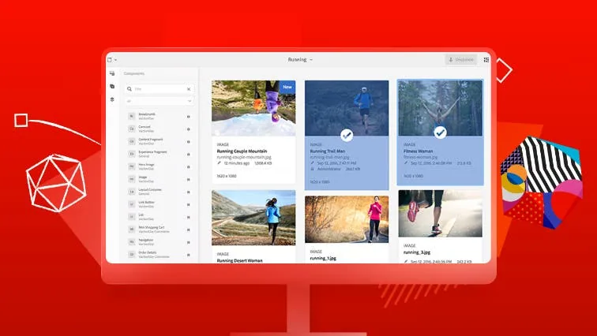Deselect the Fitness Woman checkmark

pos(440,133)
